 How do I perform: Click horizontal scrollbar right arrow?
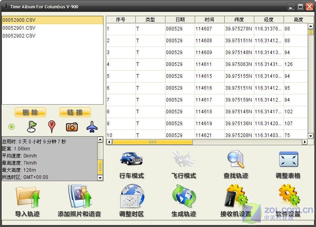305,142
